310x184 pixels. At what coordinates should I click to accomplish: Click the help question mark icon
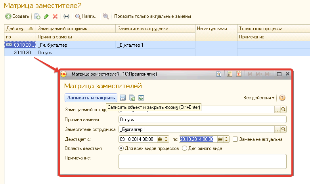coord(282,98)
